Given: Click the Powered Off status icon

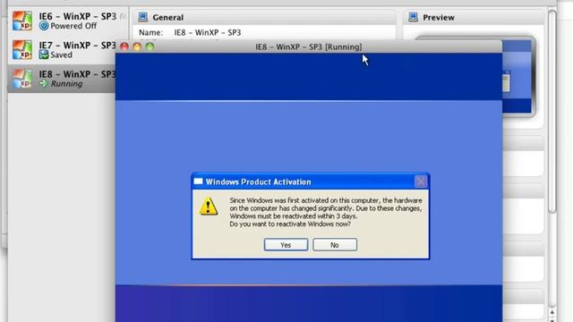Looking at the screenshot, I should [x=44, y=26].
